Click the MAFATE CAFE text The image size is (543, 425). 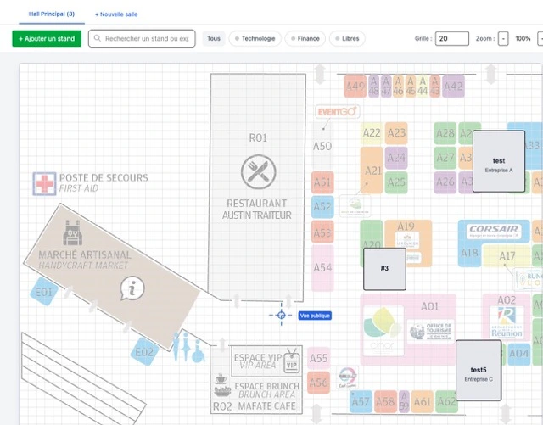click(x=266, y=406)
